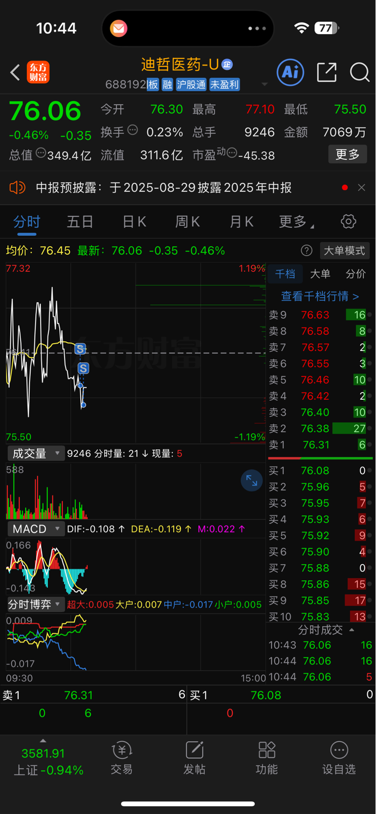Expand the 上证 index bar arrow
Screen dimensions: 376x814
(43, 741)
